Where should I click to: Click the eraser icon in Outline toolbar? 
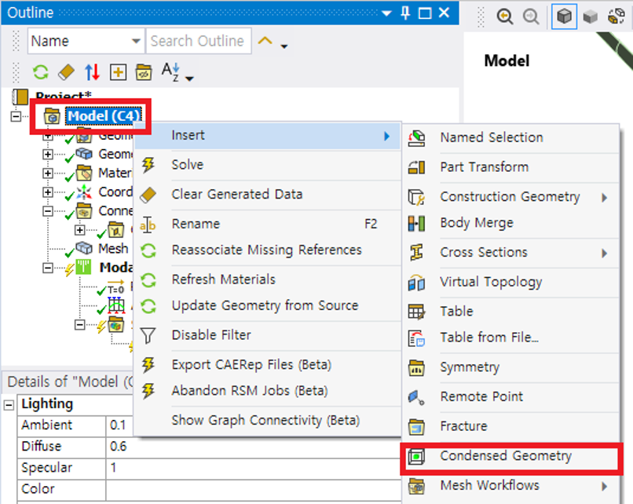coord(66,72)
